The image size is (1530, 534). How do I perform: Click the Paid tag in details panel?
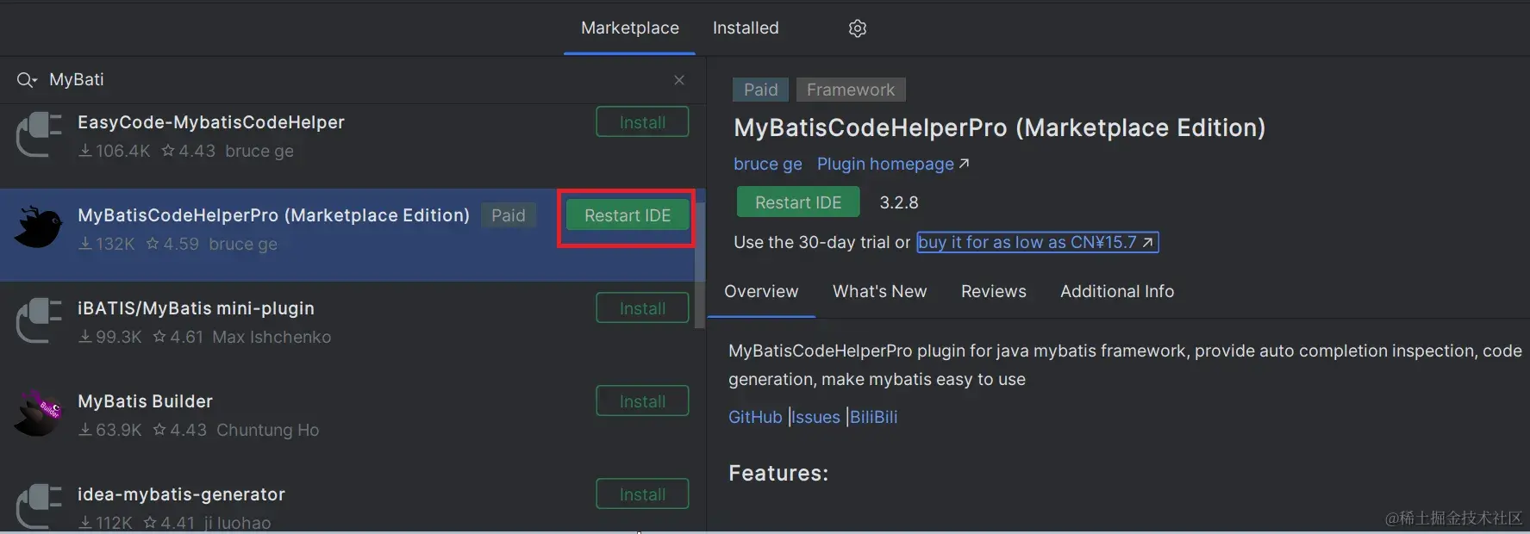tap(761, 90)
